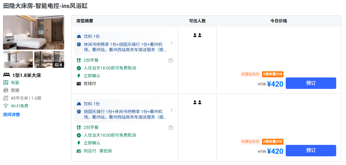Viewport: 346px width, 165px height.
Task: Click the pay-at-hotel icon beside 到店付
Action: pos(79,151)
